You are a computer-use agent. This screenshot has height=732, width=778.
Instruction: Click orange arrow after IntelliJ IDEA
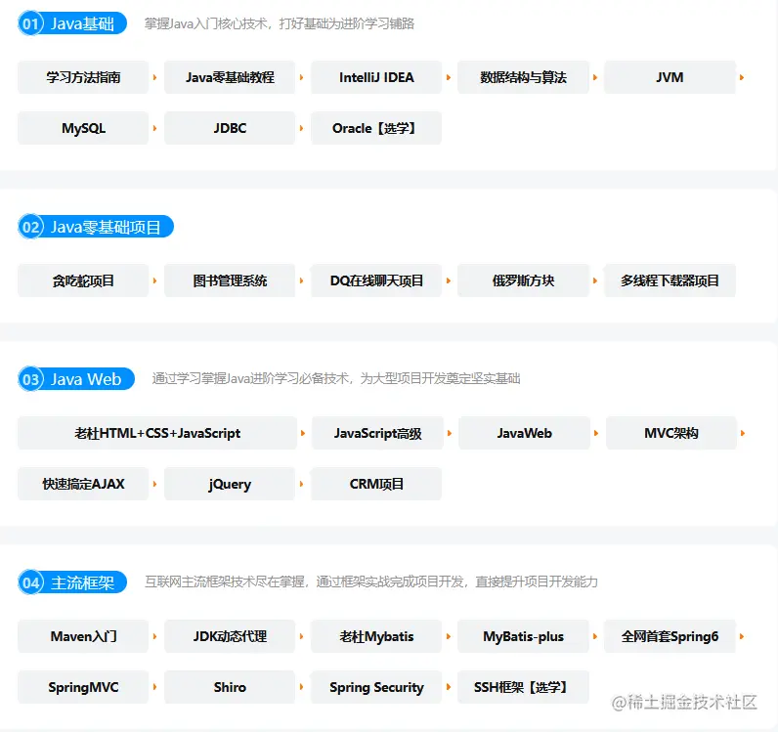pyautogui.click(x=448, y=77)
